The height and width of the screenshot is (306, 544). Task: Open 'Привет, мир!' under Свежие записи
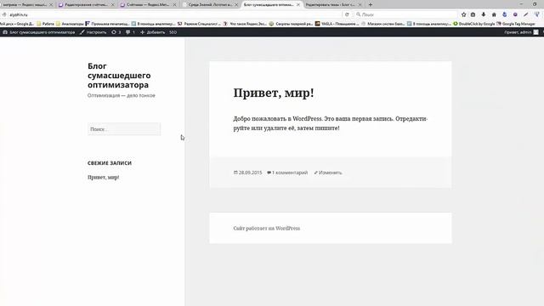click(103, 178)
